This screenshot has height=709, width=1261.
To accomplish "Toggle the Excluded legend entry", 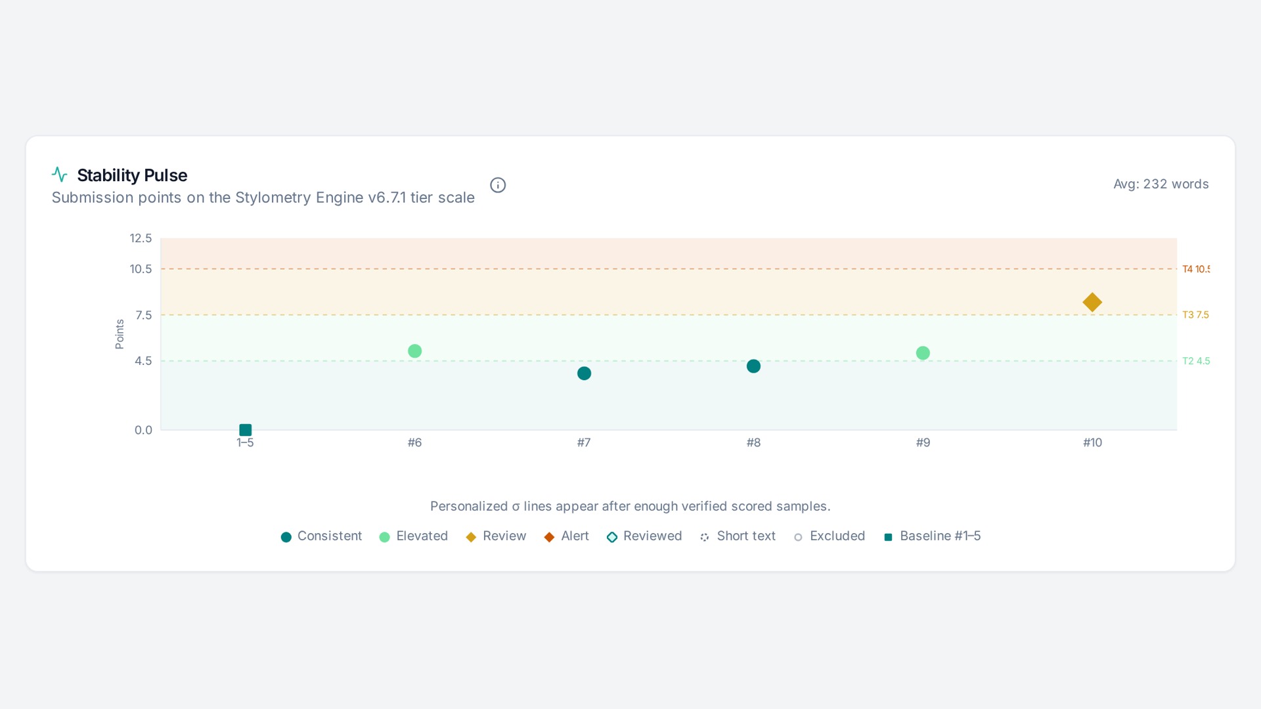I will click(x=829, y=536).
